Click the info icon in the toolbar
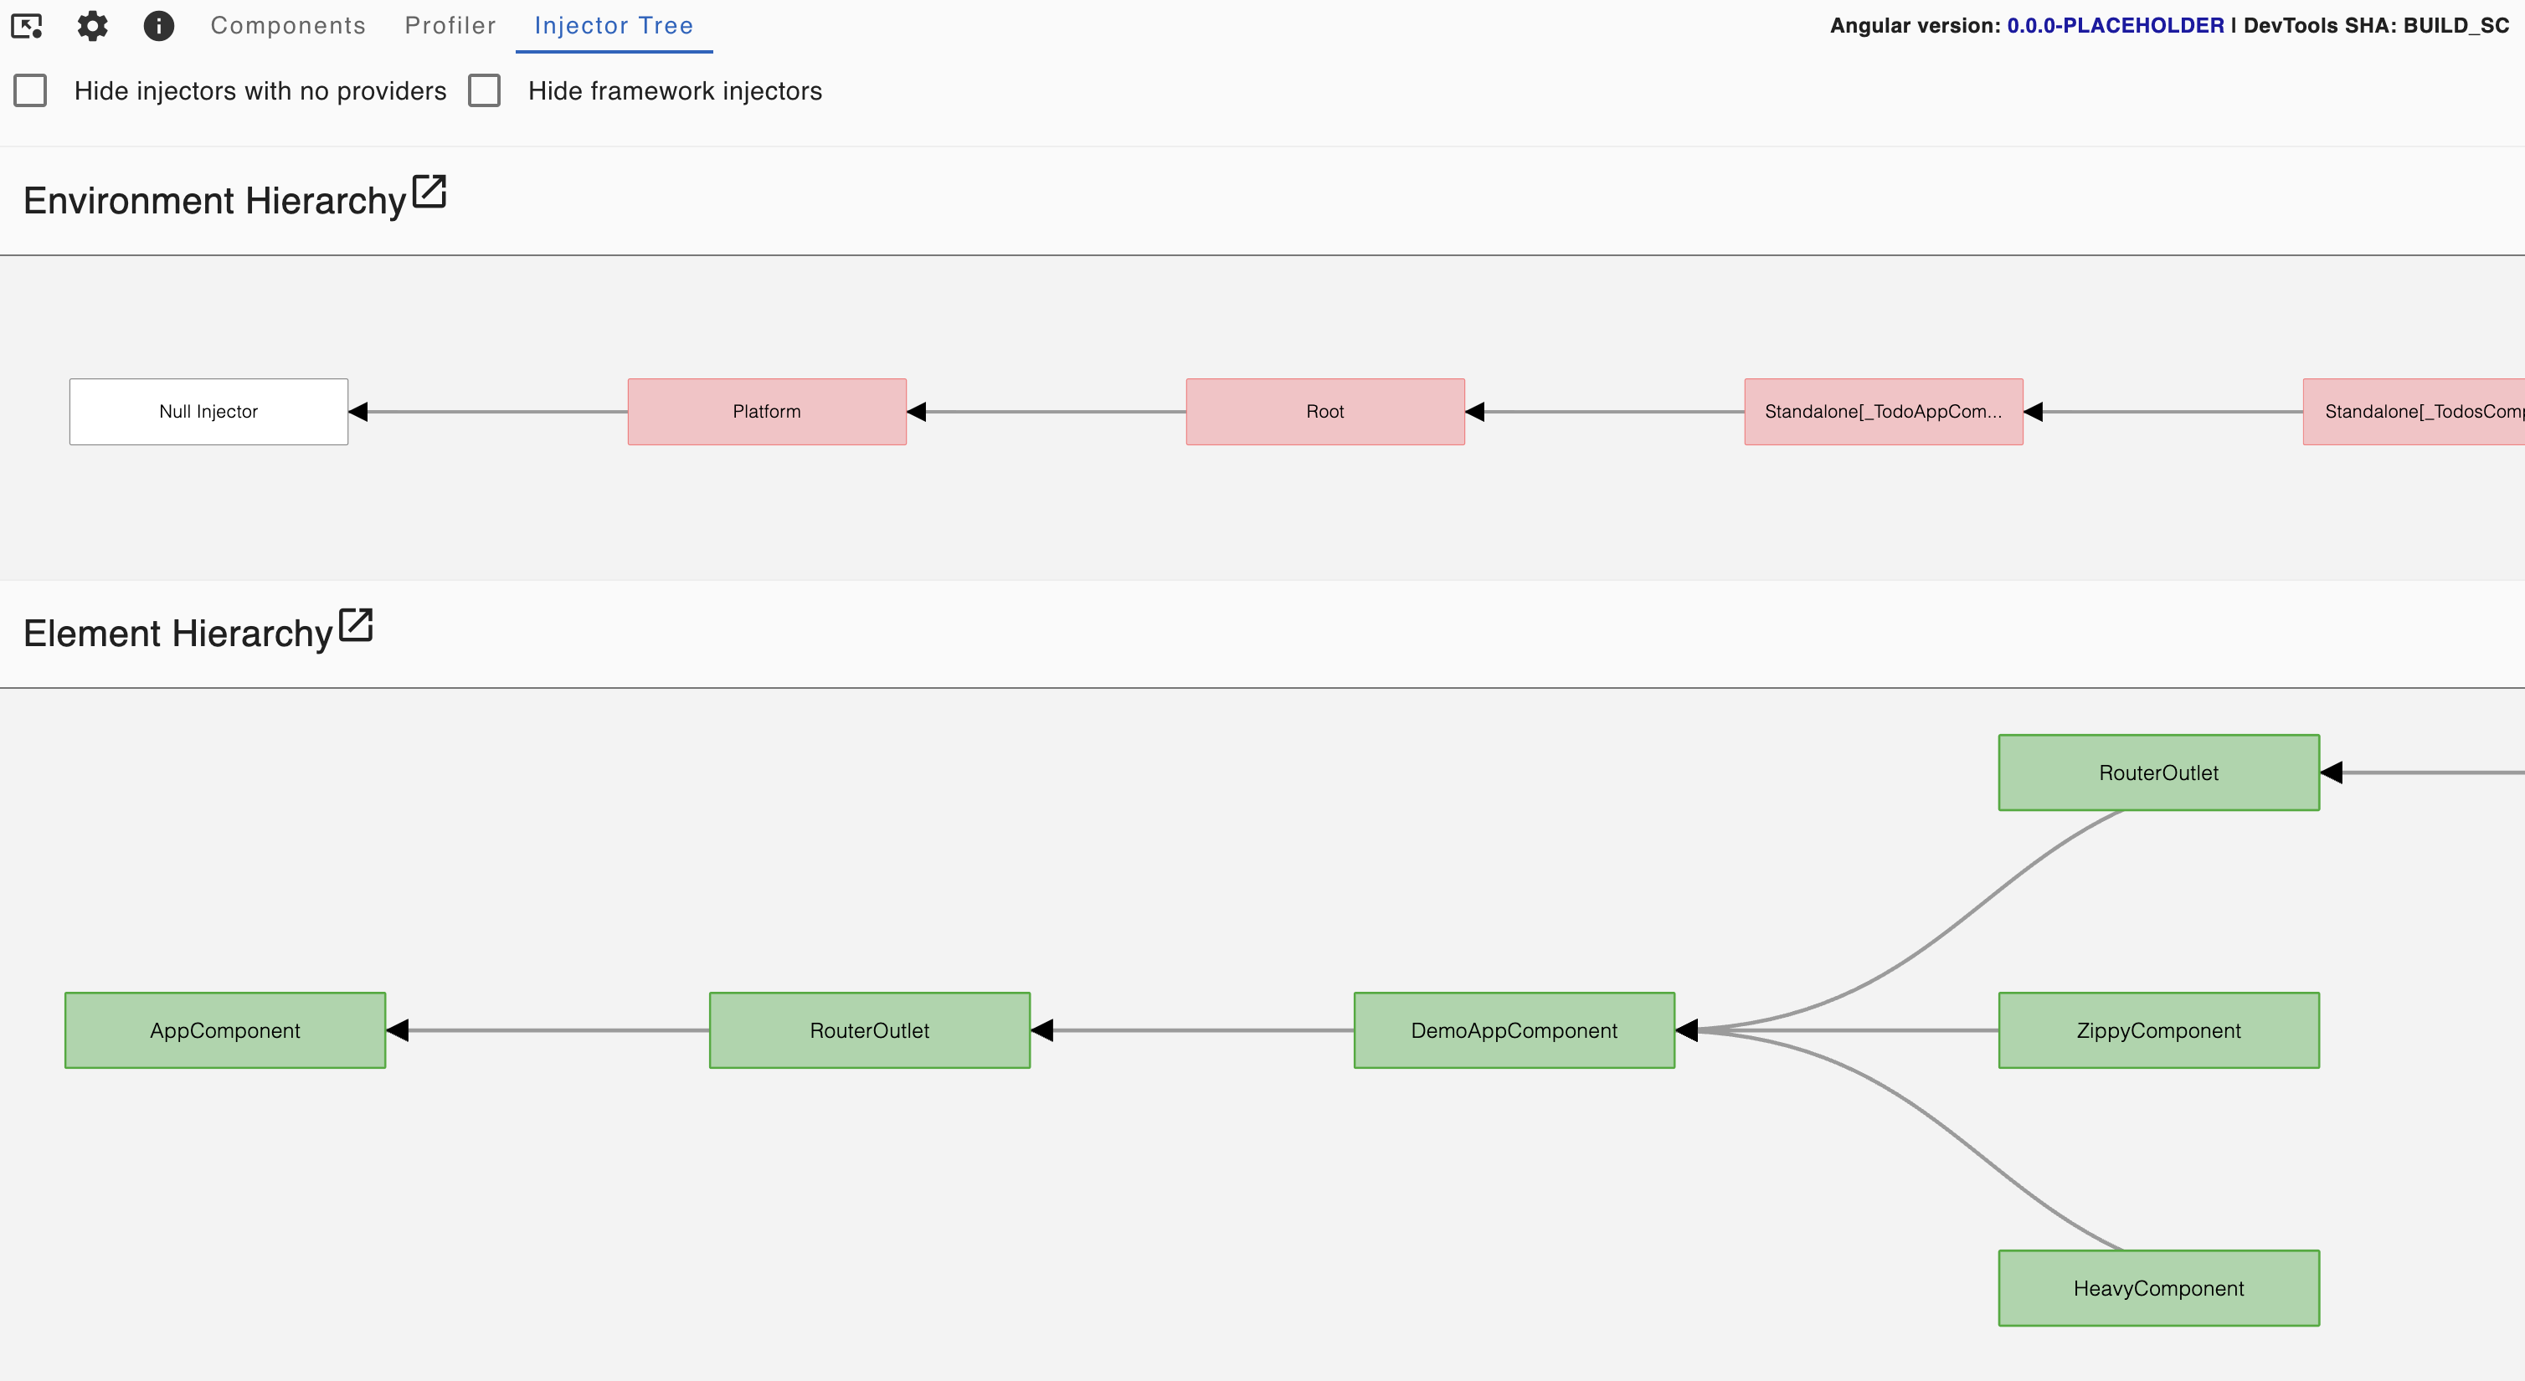The image size is (2525, 1381). coord(159,27)
